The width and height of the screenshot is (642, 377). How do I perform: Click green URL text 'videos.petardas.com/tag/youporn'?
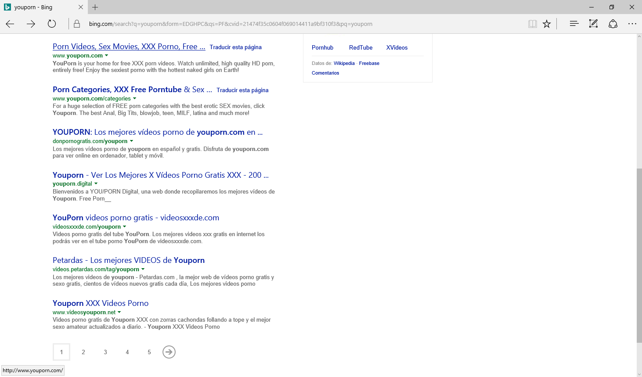pyautogui.click(x=96, y=269)
